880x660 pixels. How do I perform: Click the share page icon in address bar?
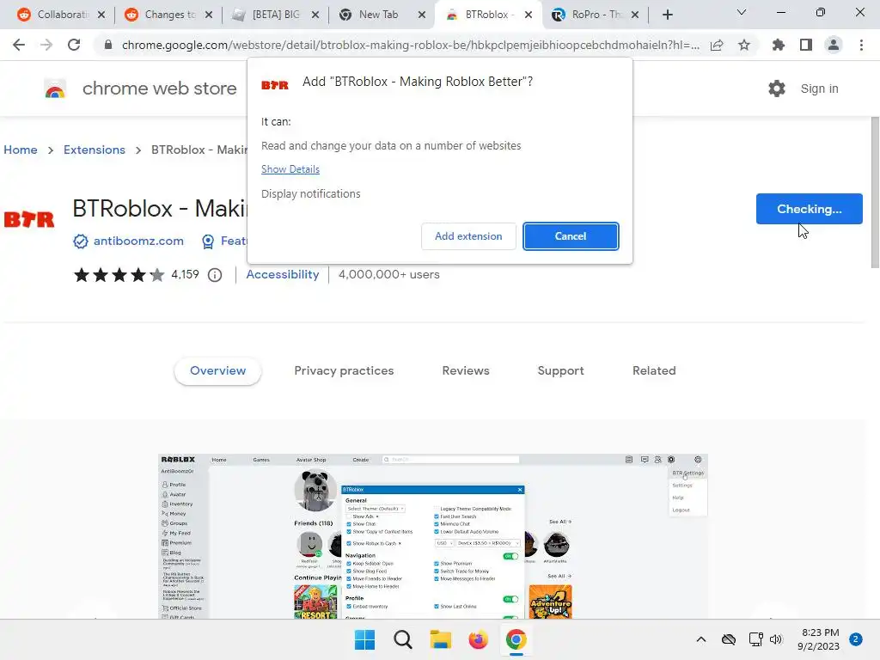[x=717, y=45]
